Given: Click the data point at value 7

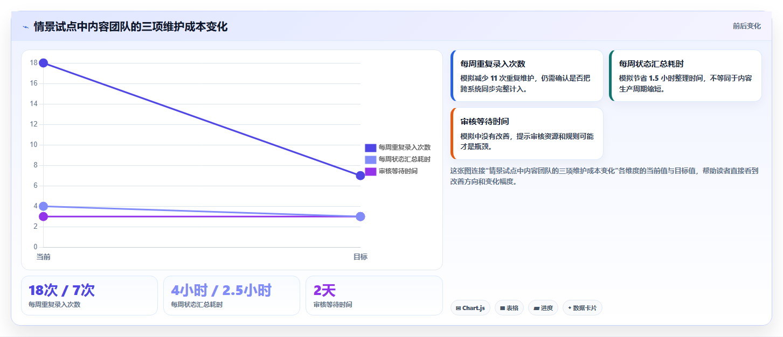Looking at the screenshot, I should coord(361,175).
